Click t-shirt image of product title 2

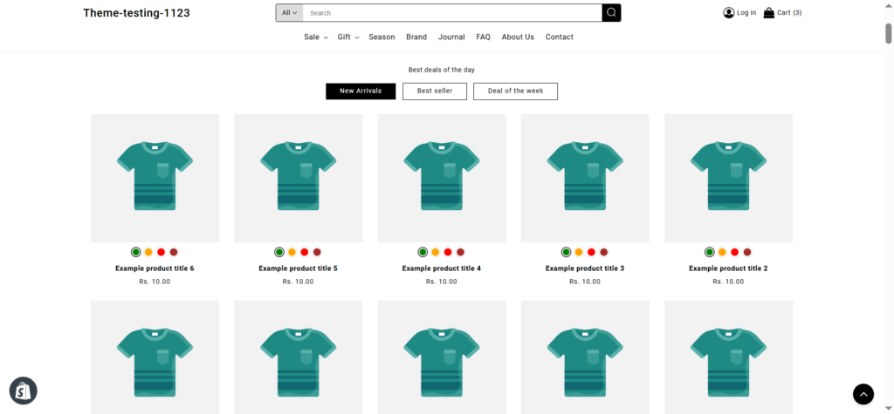pos(729,179)
